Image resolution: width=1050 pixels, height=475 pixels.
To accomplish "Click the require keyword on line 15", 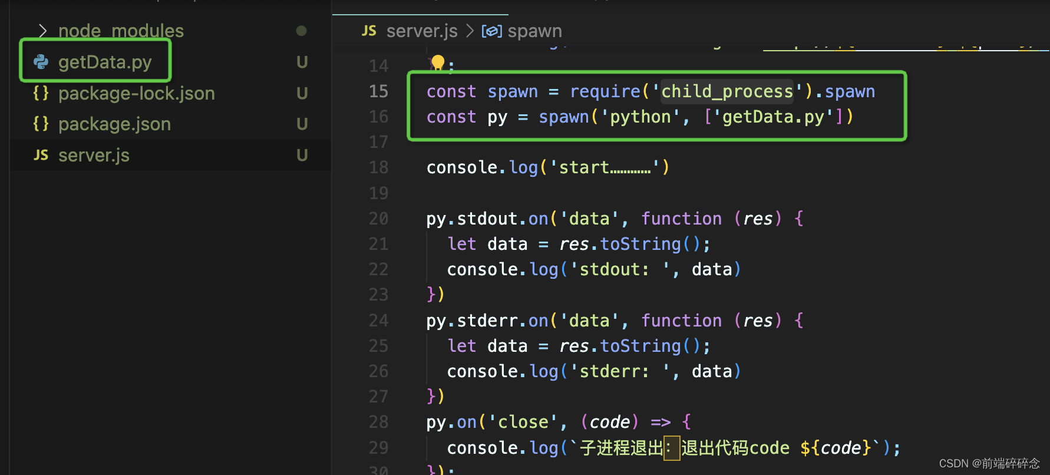I will 605,91.
